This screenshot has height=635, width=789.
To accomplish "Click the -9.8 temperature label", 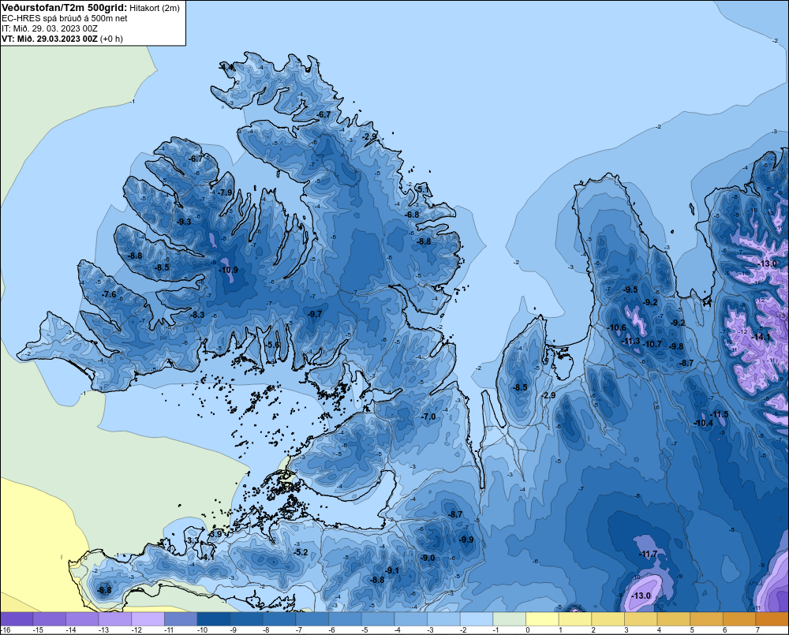I will [676, 346].
